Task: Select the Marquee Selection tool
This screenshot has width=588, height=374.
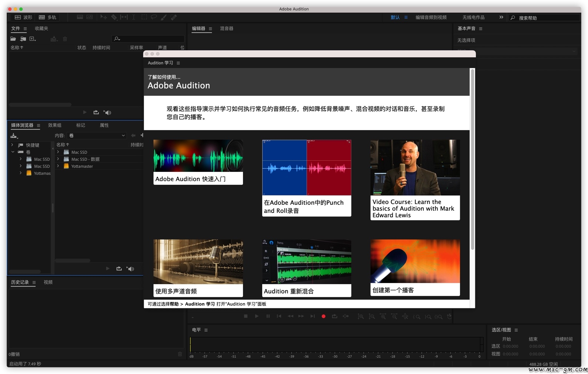Action: click(144, 17)
